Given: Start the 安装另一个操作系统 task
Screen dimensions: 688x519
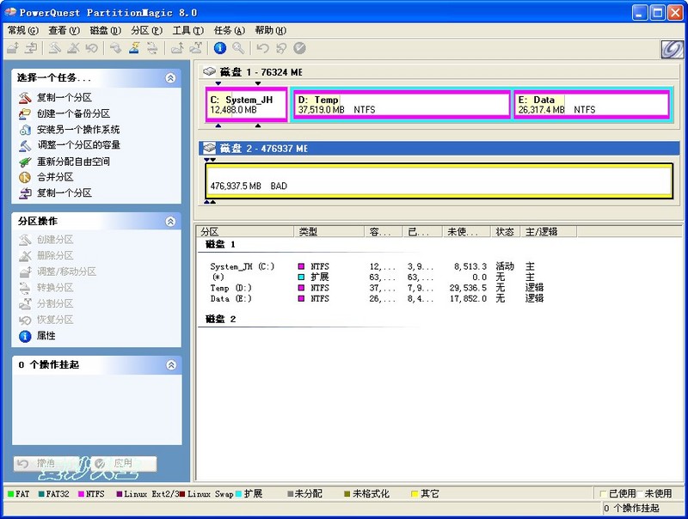Looking at the screenshot, I should tap(69, 129).
